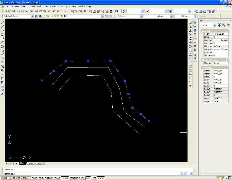Select the Fillet modify tool

190,82
